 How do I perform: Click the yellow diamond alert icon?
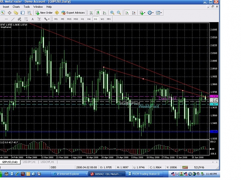tap(57, 13)
